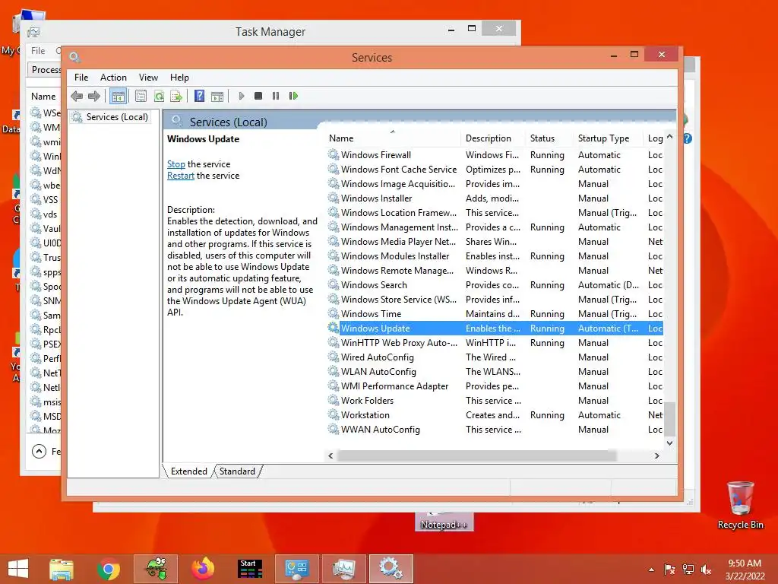Viewport: 778px width, 584px height.
Task: Select WinHTTP Web Proxy Auto-Discovery service
Action: click(x=495, y=343)
